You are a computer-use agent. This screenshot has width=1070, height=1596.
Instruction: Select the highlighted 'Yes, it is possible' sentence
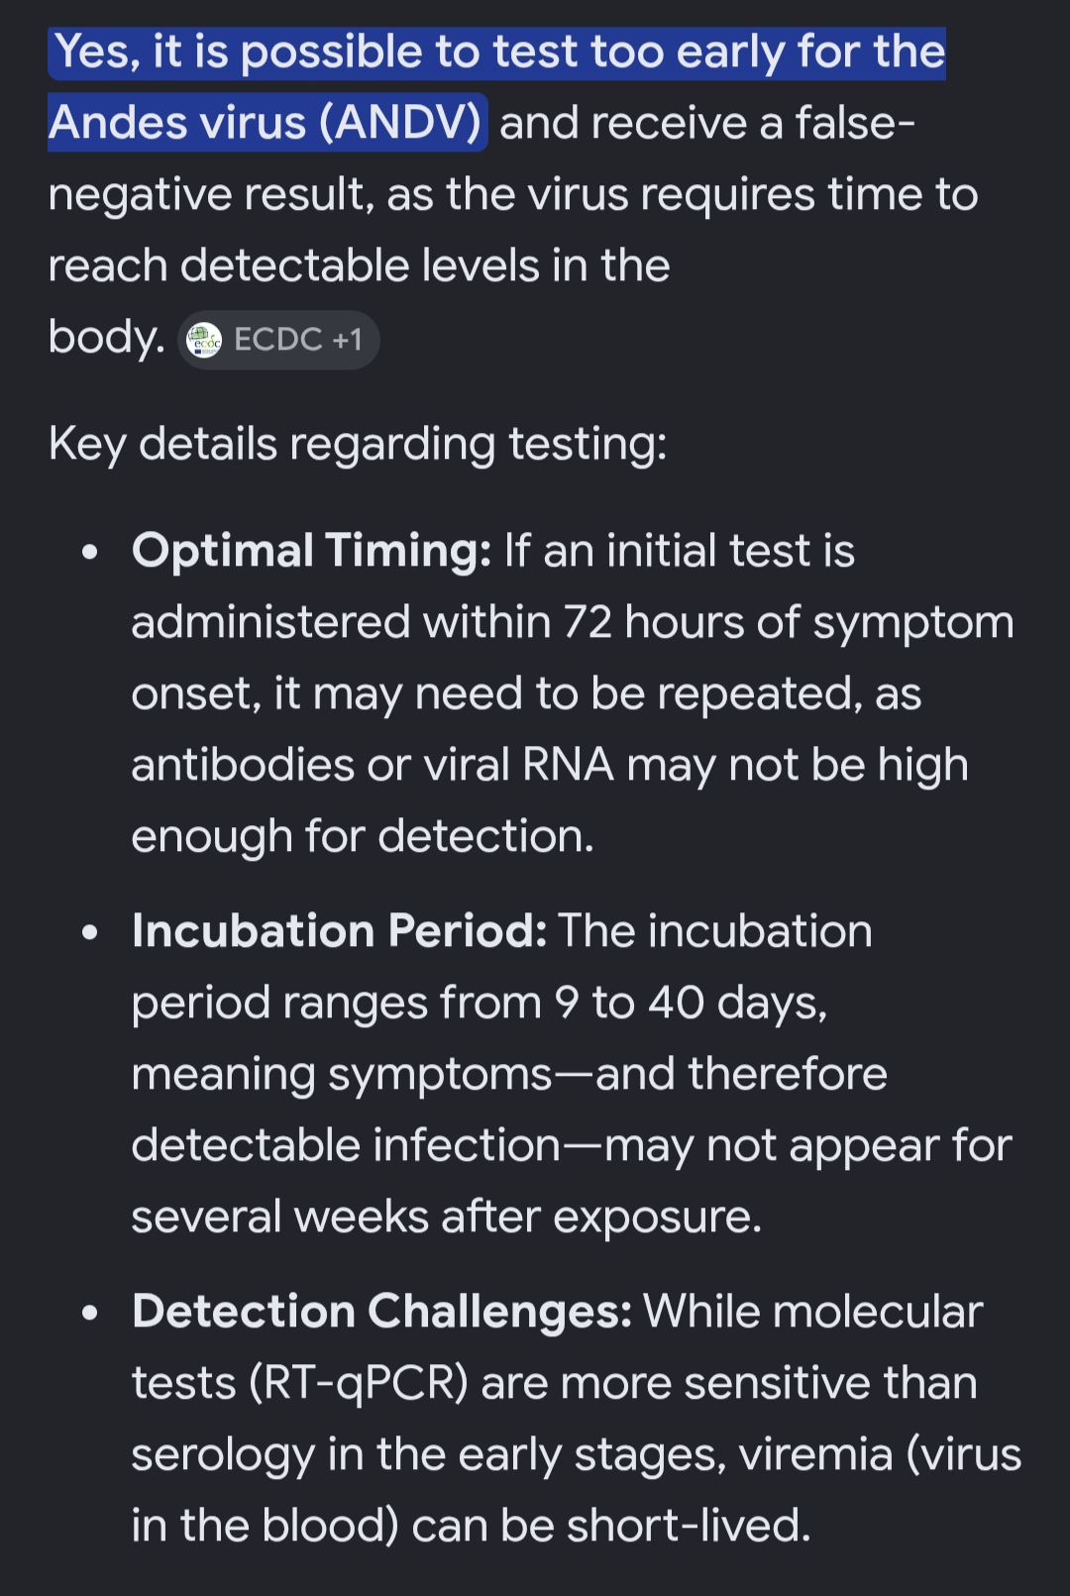pyautogui.click(x=496, y=53)
